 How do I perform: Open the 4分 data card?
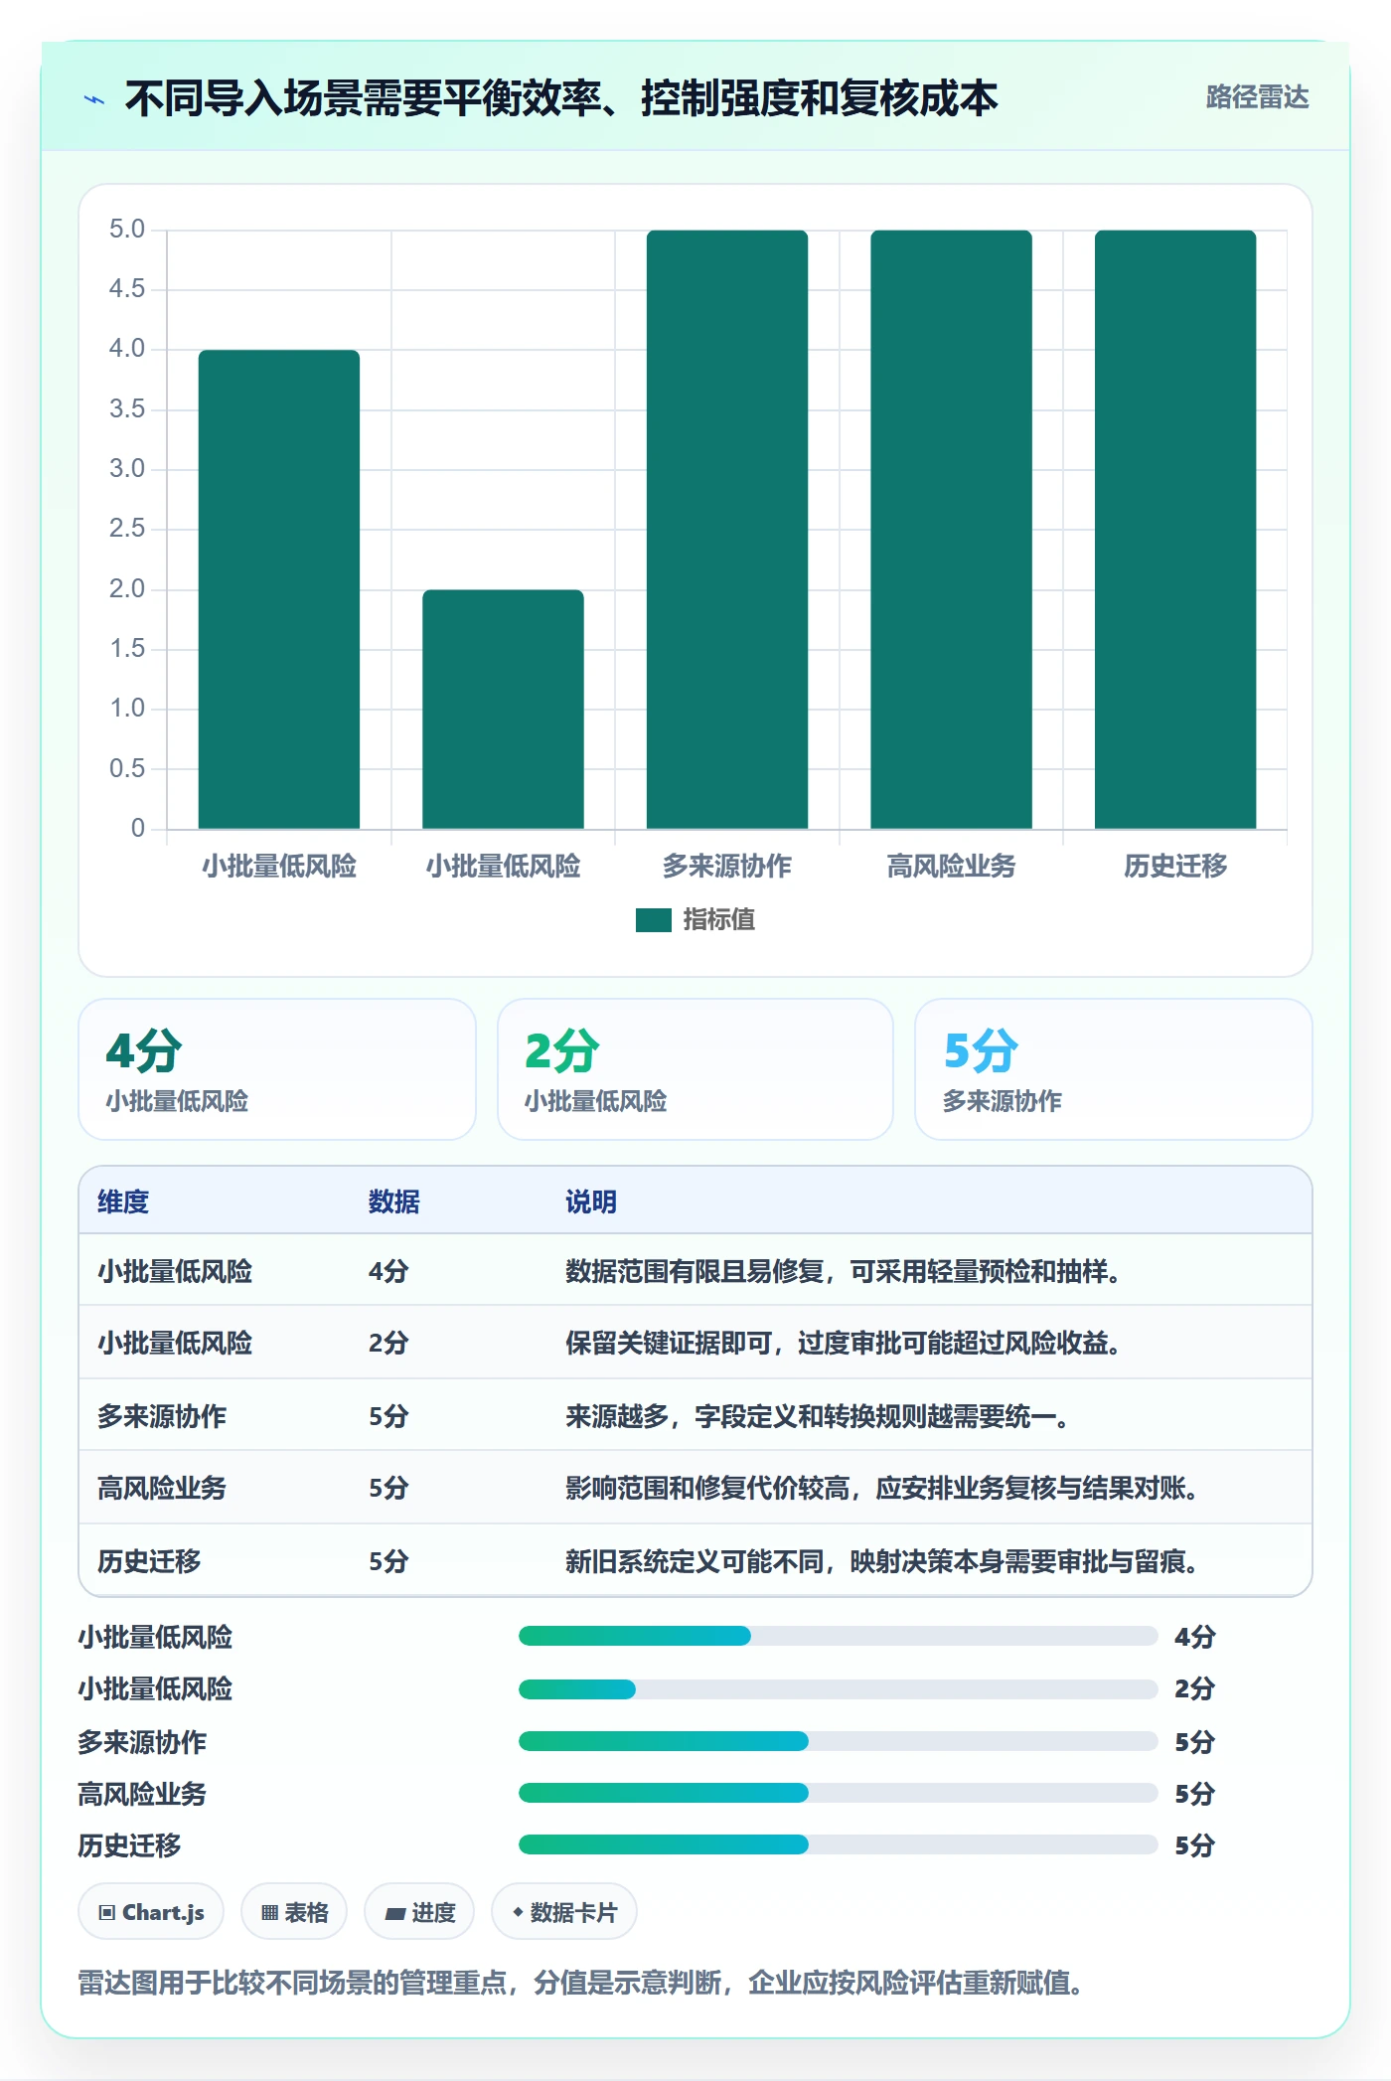[277, 1069]
